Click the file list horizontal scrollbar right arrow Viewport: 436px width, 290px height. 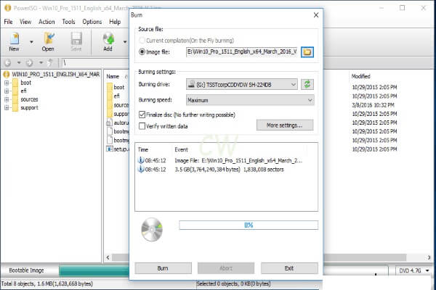[x=429, y=257]
